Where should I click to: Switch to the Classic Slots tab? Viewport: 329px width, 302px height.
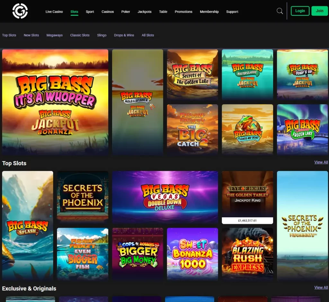[x=80, y=35]
